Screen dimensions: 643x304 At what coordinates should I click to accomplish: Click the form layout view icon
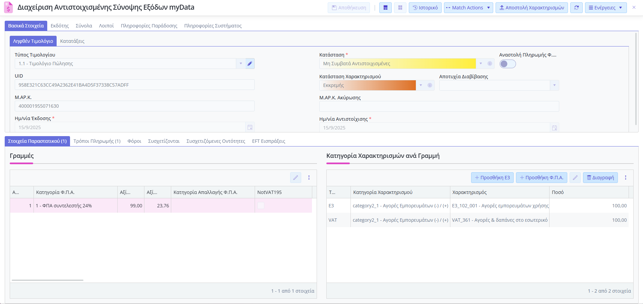(385, 8)
